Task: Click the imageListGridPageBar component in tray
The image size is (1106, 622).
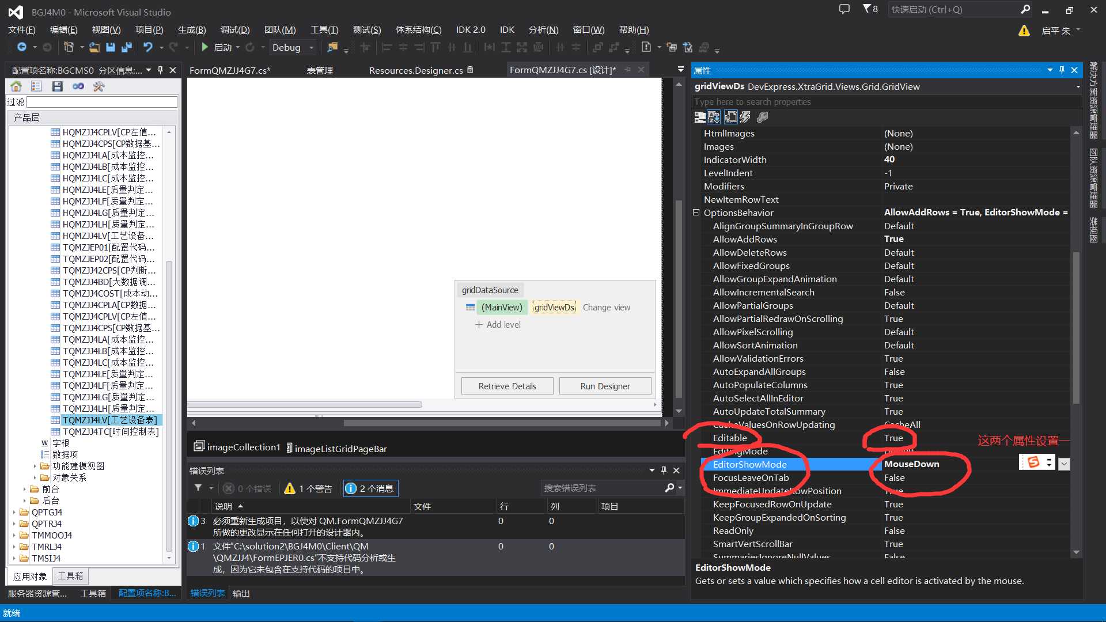Action: point(336,449)
